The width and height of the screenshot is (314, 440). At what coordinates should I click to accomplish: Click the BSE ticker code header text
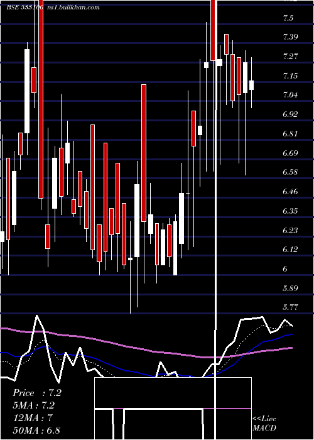coord(24,8)
